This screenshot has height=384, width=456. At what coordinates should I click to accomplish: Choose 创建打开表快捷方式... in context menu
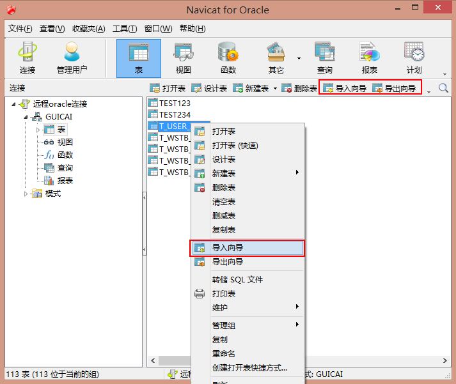click(x=248, y=368)
